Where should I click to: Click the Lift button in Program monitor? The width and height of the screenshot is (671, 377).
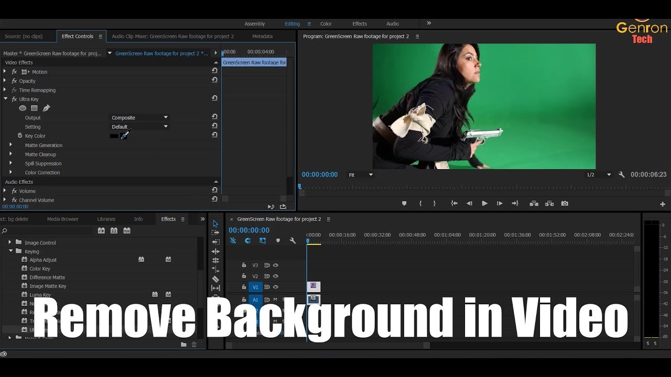click(534, 203)
